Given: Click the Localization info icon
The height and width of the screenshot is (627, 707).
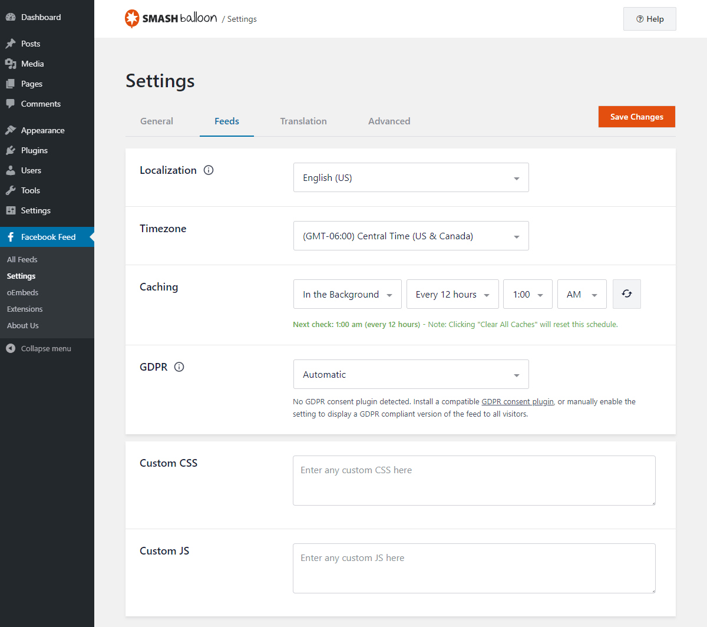Looking at the screenshot, I should tap(209, 170).
